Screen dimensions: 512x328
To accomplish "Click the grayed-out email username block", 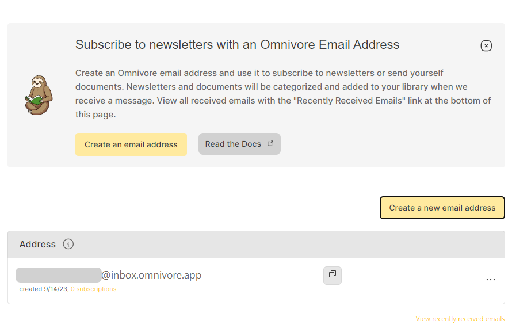I will [x=59, y=275].
